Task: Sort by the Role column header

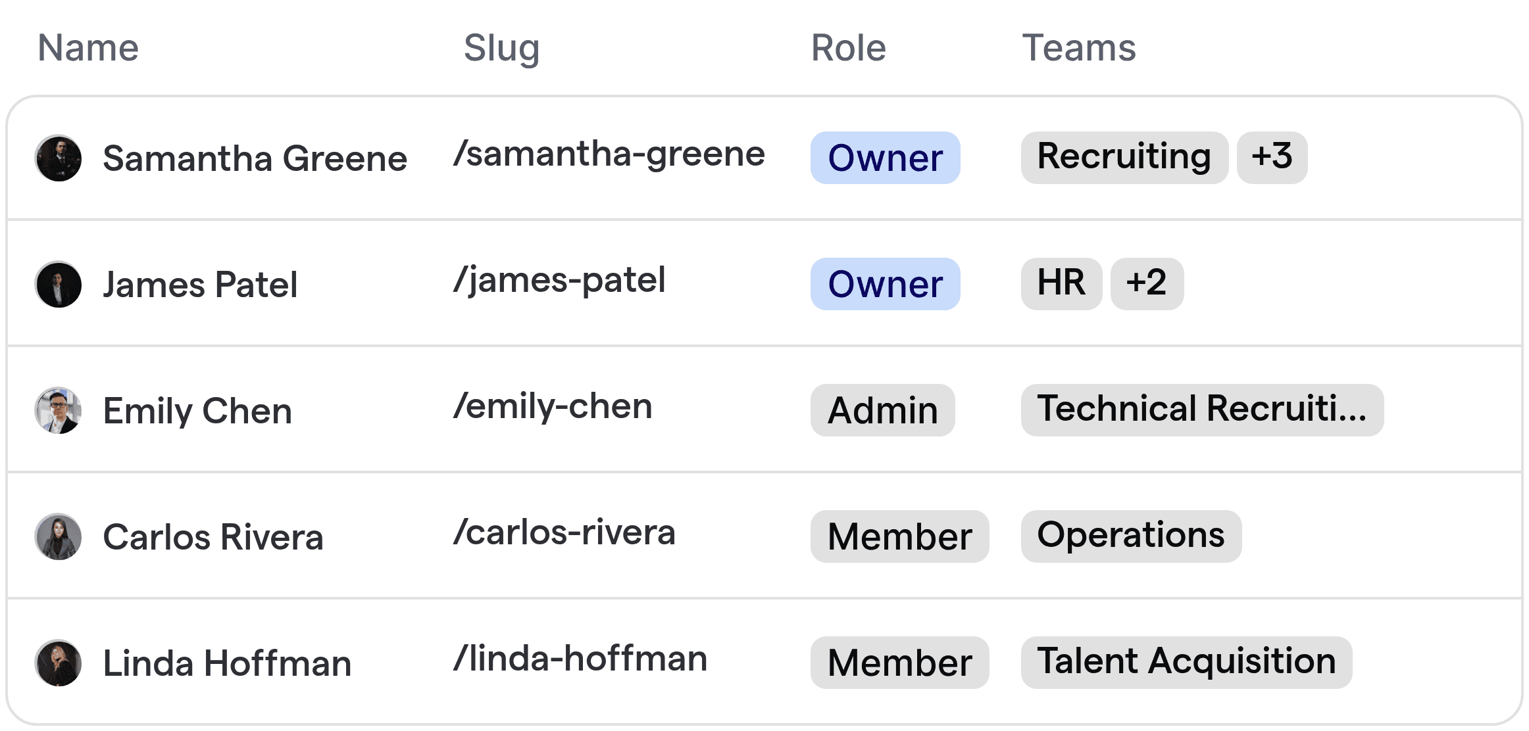Action: pos(847,47)
